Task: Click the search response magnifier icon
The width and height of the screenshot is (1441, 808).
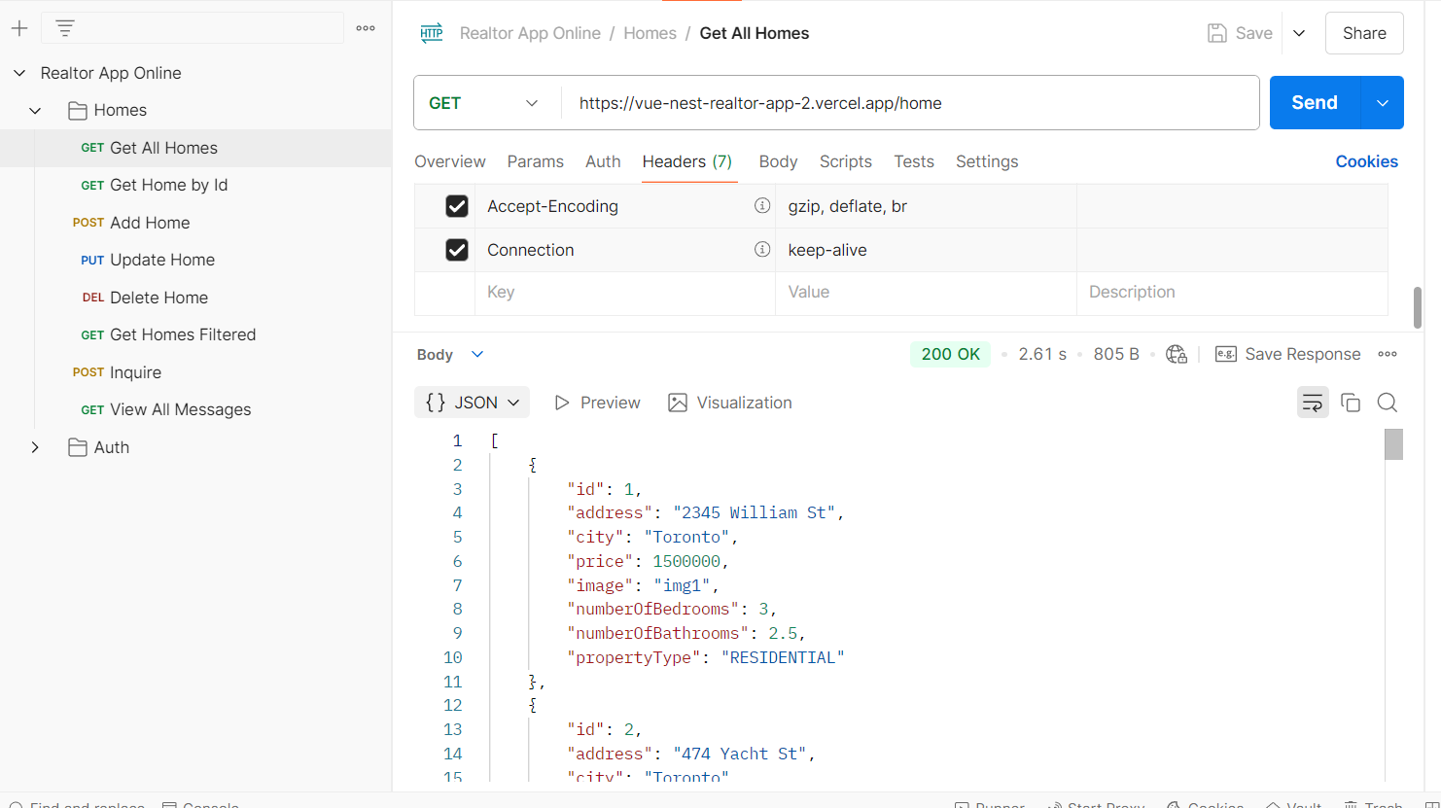Action: (1388, 403)
